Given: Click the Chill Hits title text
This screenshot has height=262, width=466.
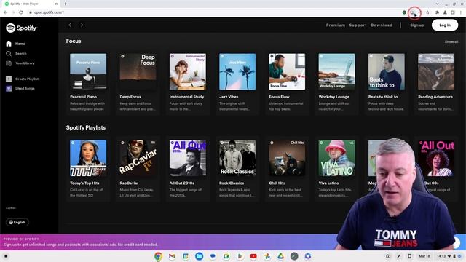Looking at the screenshot, I should click(x=277, y=183).
